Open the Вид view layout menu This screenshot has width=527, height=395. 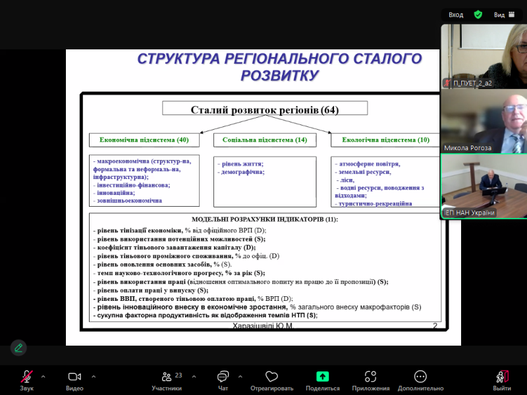504,14
